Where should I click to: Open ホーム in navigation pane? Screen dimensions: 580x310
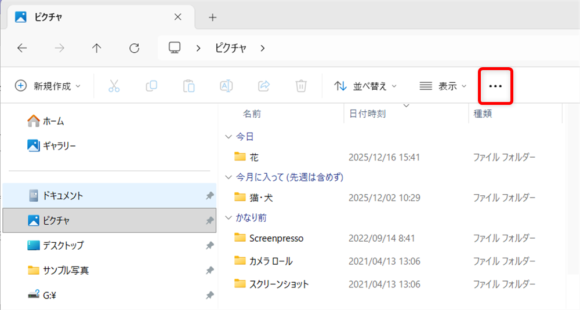(46, 121)
